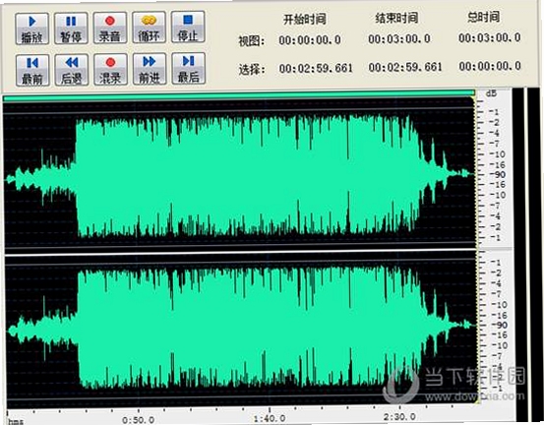This screenshot has height=425, width=544.
Task: Click the 视图: row label
Action: [252, 41]
